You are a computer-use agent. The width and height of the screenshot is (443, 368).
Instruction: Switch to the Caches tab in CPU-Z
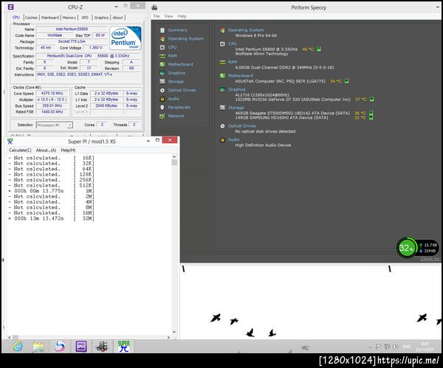coord(31,18)
